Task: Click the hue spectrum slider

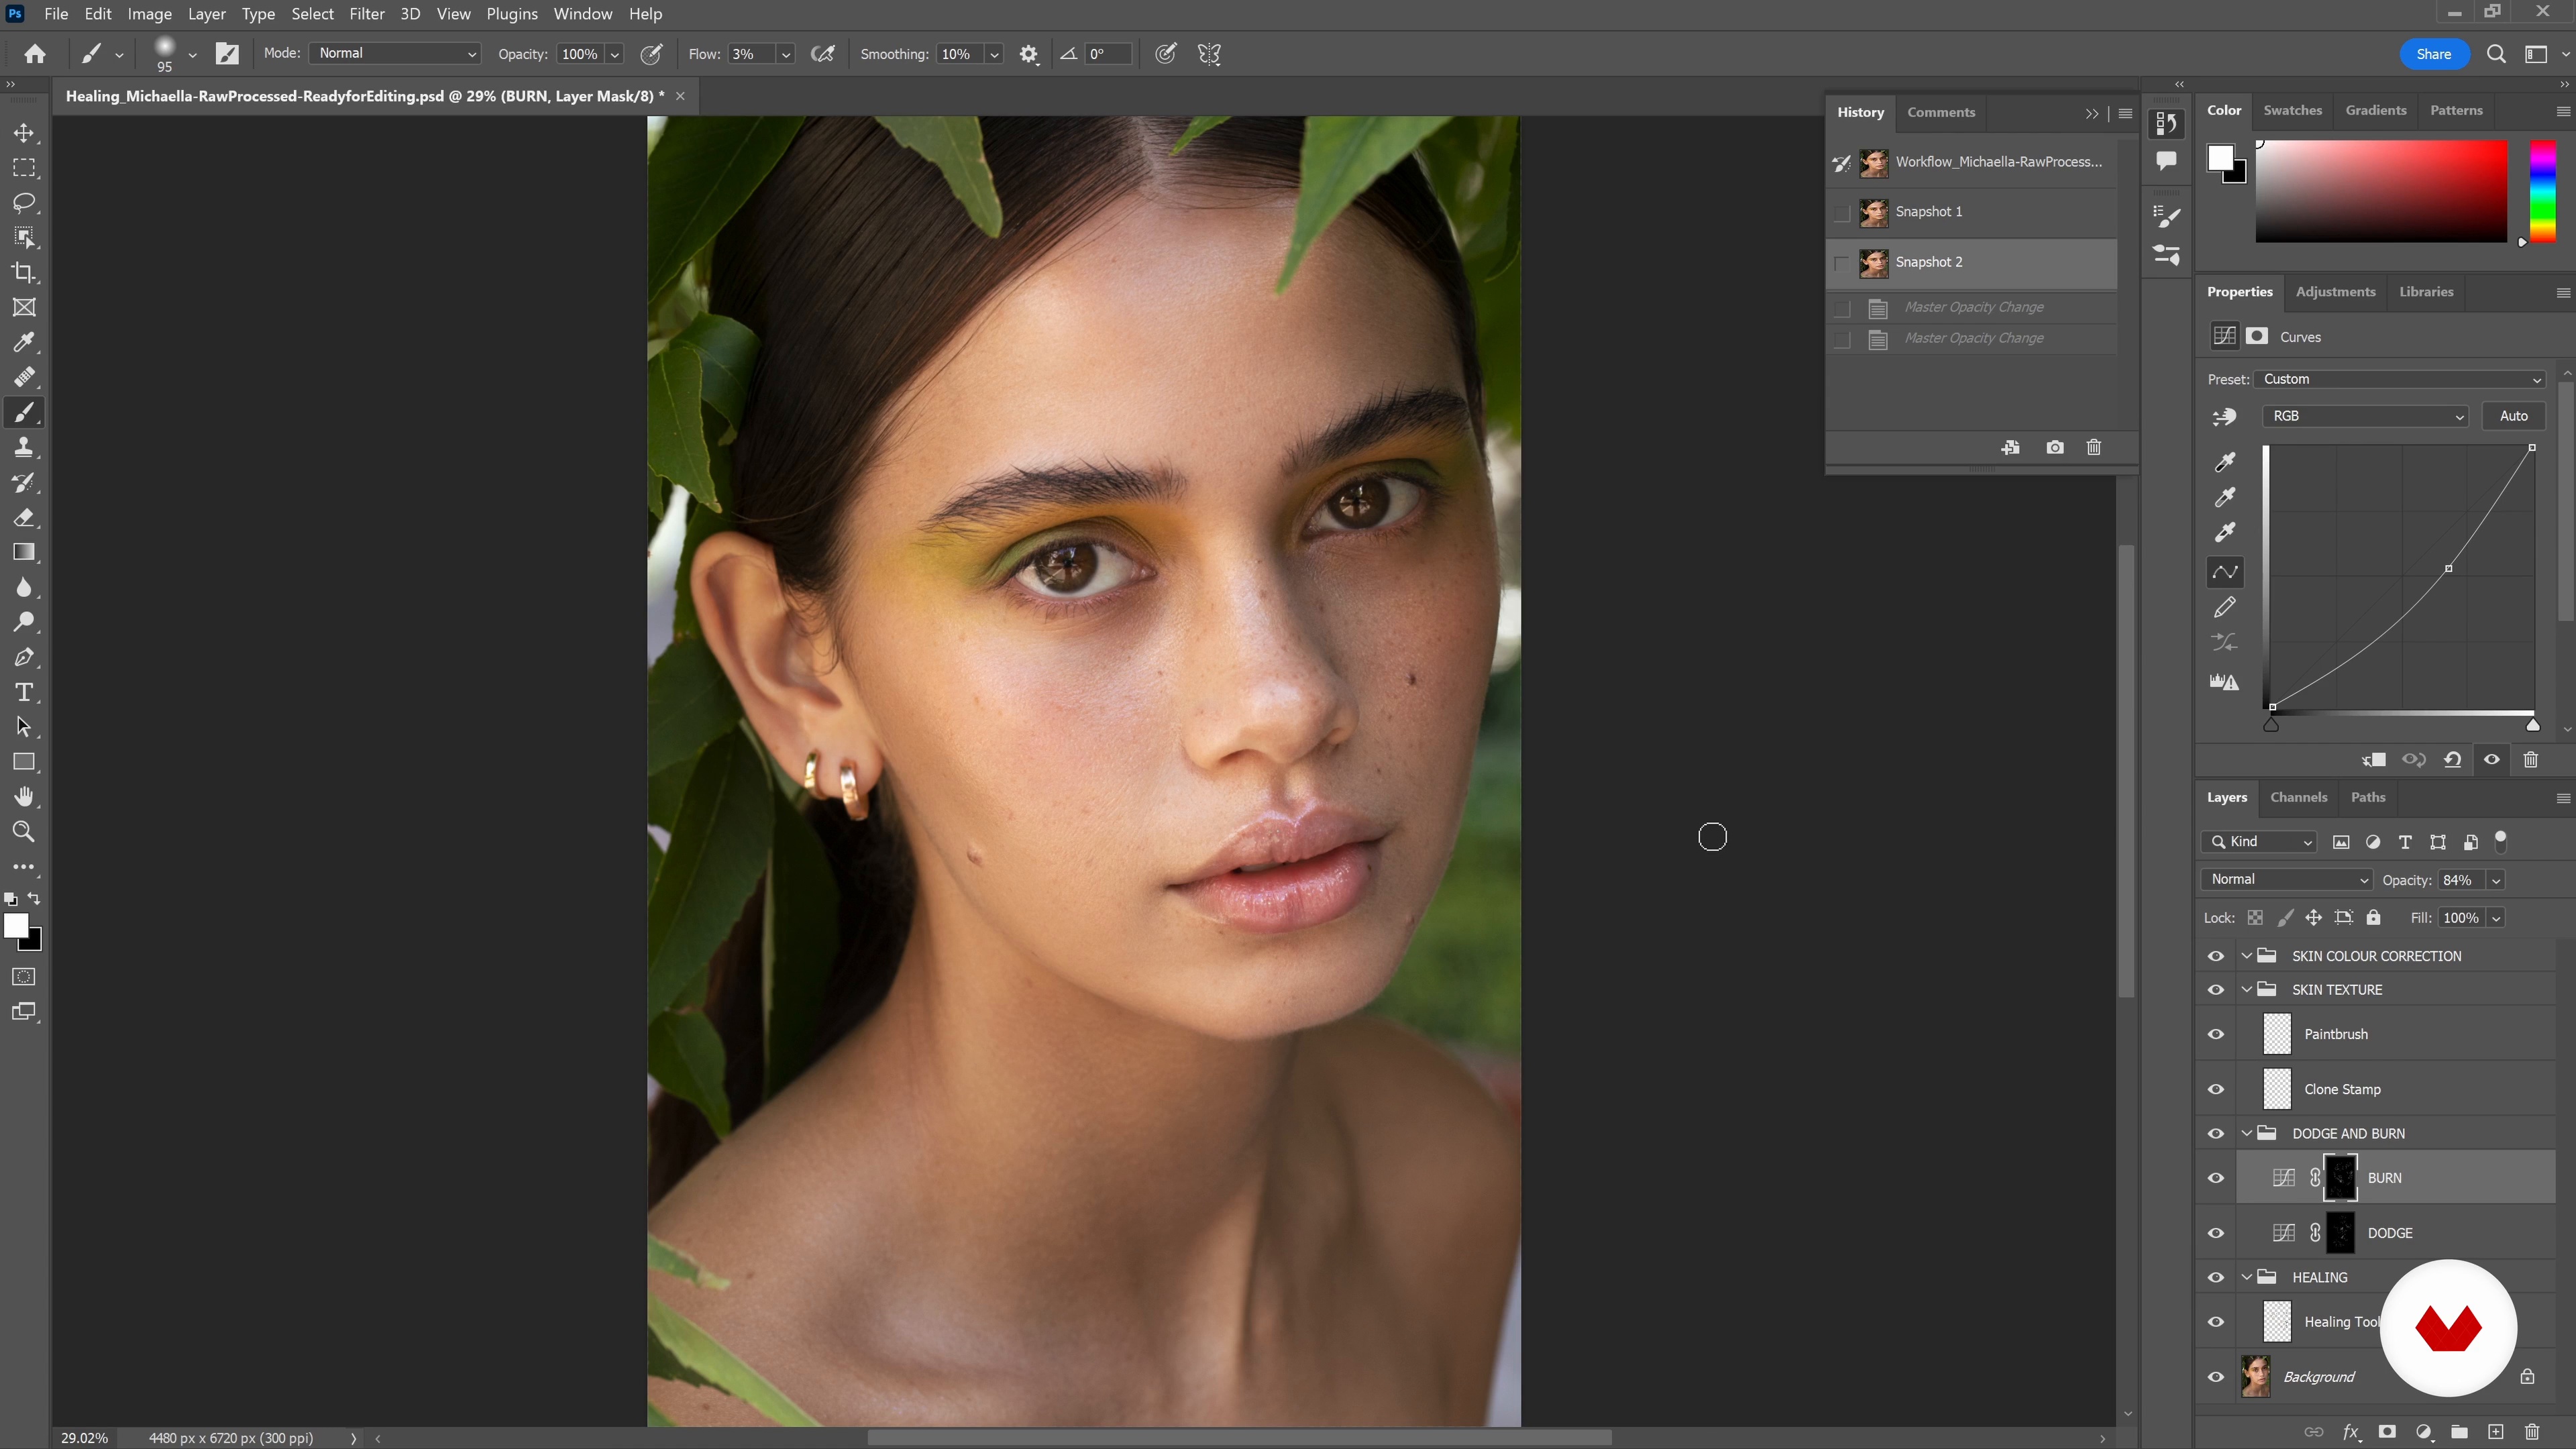Action: pos(2542,191)
